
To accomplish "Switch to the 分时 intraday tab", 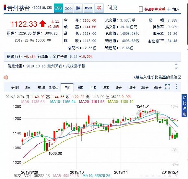I will click(x=15, y=88).
